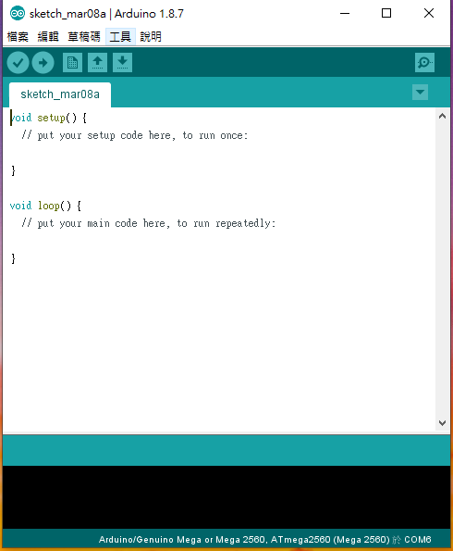Viewport: 453px width, 551px height.
Task: Save sketch with down arrow icon
Action: coord(122,63)
